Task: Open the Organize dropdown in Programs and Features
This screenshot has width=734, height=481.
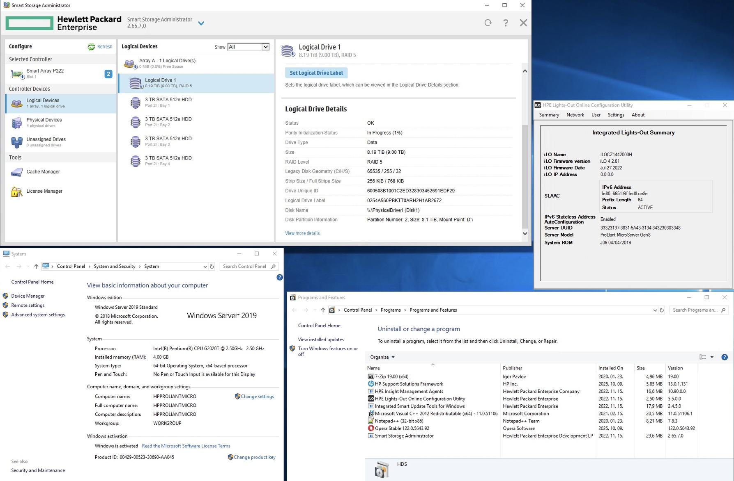Action: [382, 357]
